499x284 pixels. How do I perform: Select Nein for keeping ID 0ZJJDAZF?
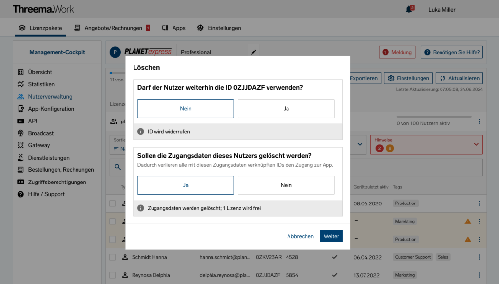click(x=186, y=108)
